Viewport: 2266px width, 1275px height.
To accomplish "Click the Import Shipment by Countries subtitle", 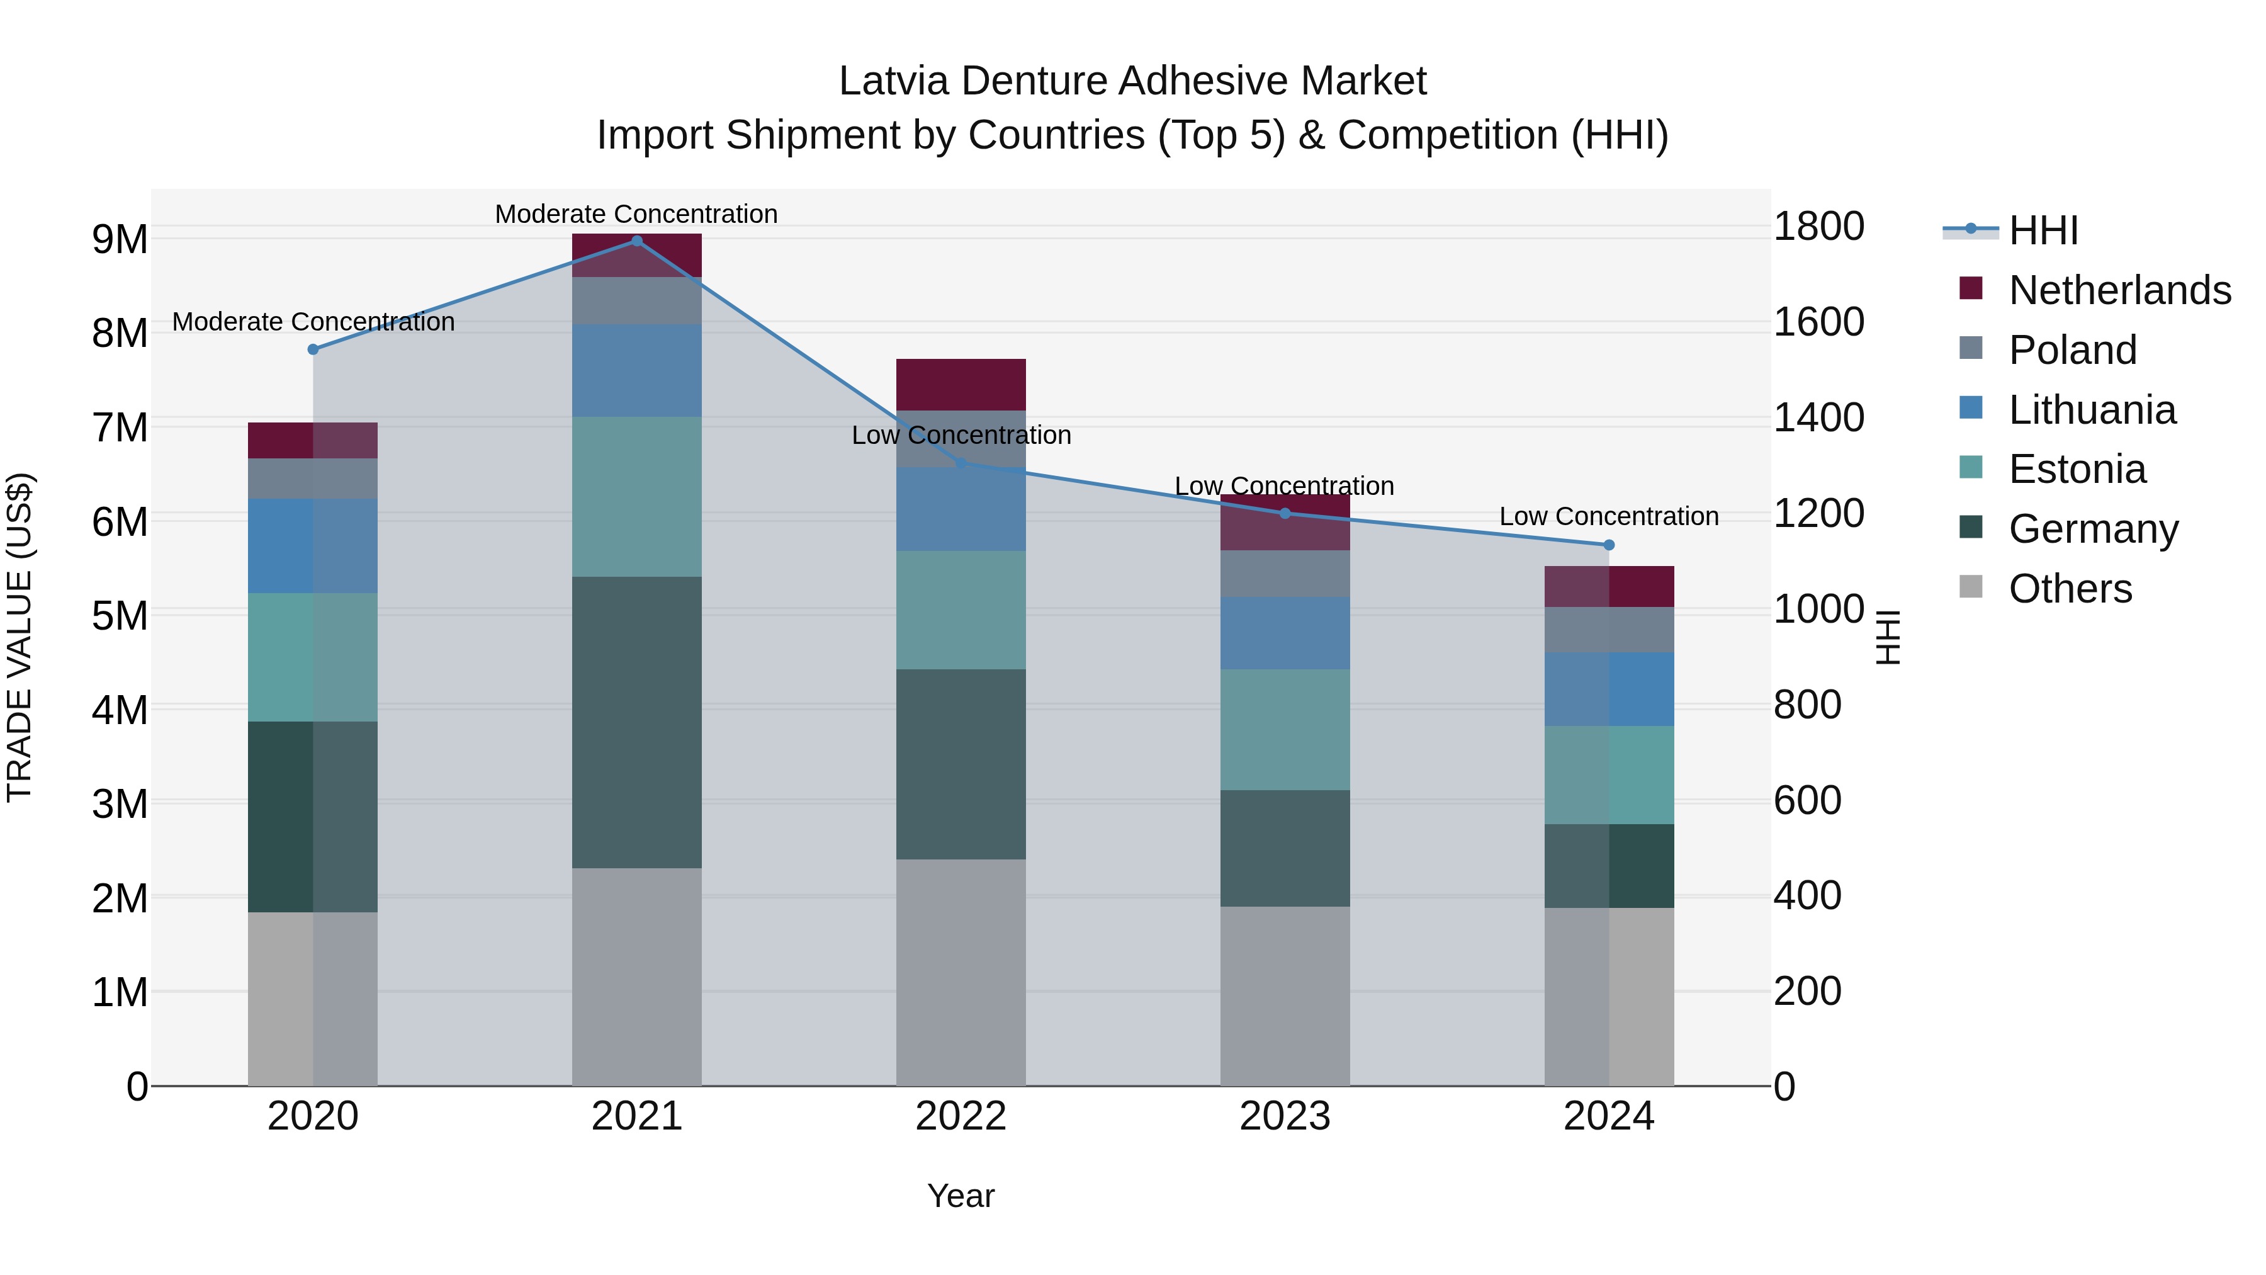I will tap(1133, 135).
